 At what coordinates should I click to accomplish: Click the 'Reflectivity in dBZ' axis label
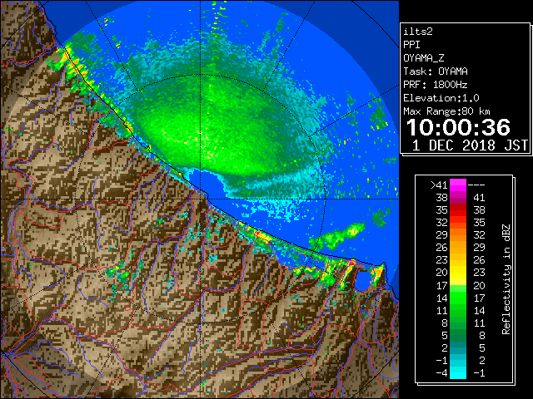(506, 279)
